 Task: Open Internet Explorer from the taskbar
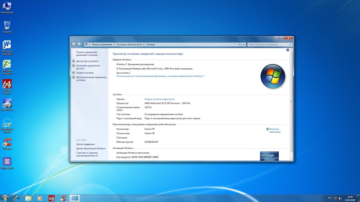pos(17,198)
